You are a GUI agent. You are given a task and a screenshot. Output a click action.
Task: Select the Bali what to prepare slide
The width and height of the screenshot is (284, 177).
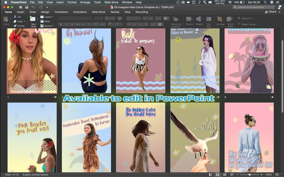140,61
